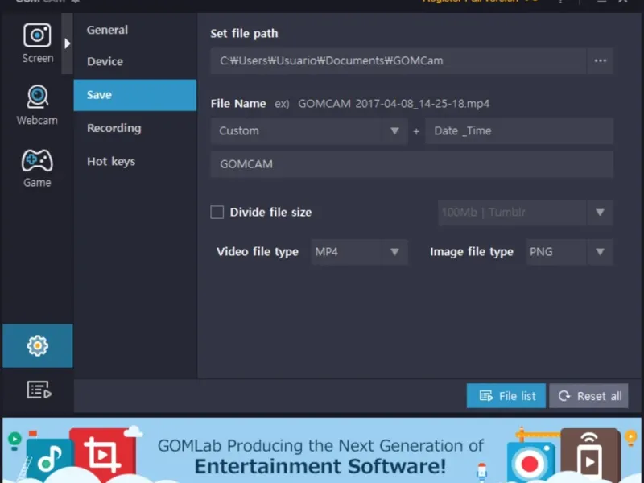Click the music note icon in the banner
This screenshot has width=644, height=483.
[x=49, y=459]
